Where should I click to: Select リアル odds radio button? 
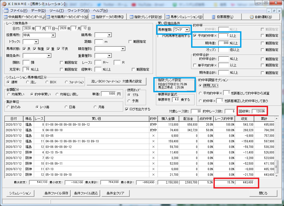pyautogui.click(x=129, y=95)
